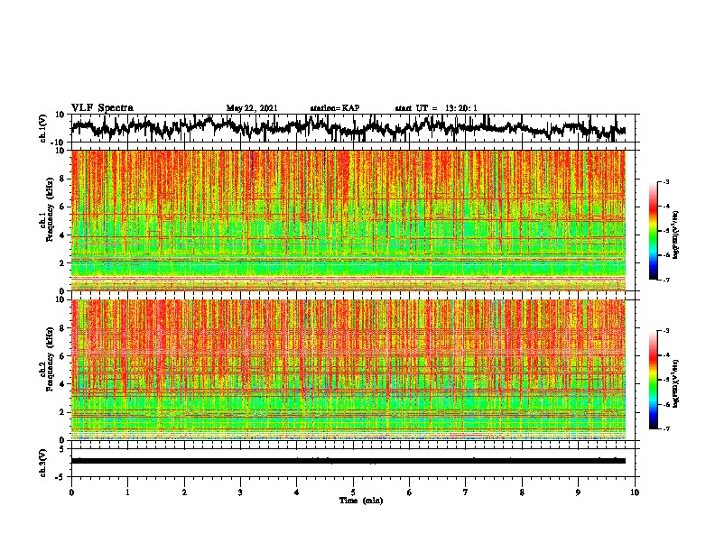Select the "start UT = 13:20: 1" text
The height and width of the screenshot is (552, 715).
click(436, 108)
